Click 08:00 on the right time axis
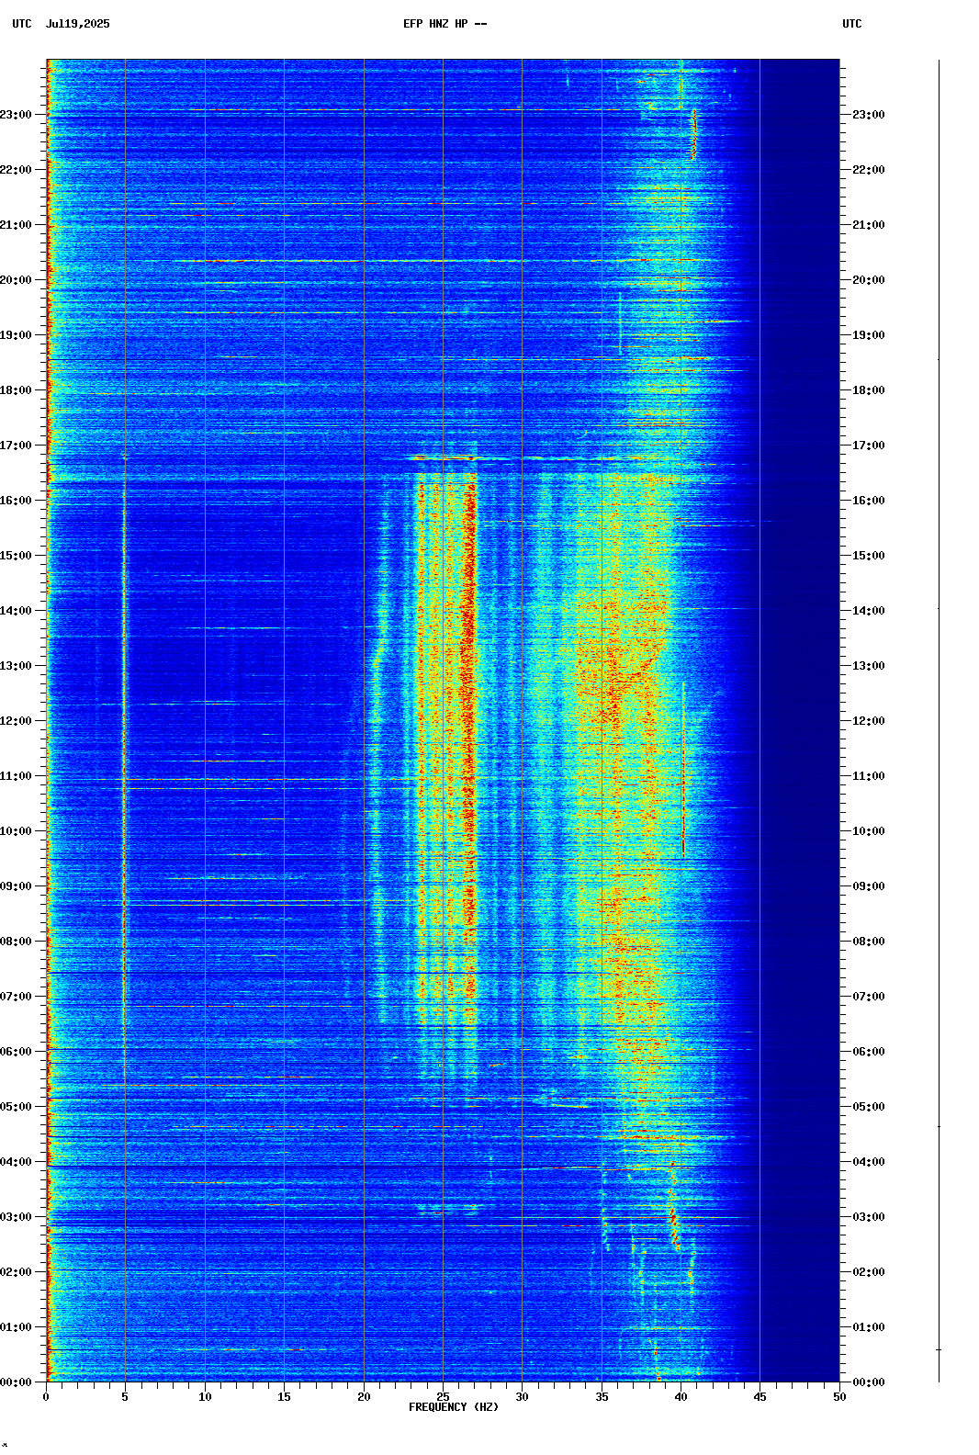 click(x=869, y=942)
